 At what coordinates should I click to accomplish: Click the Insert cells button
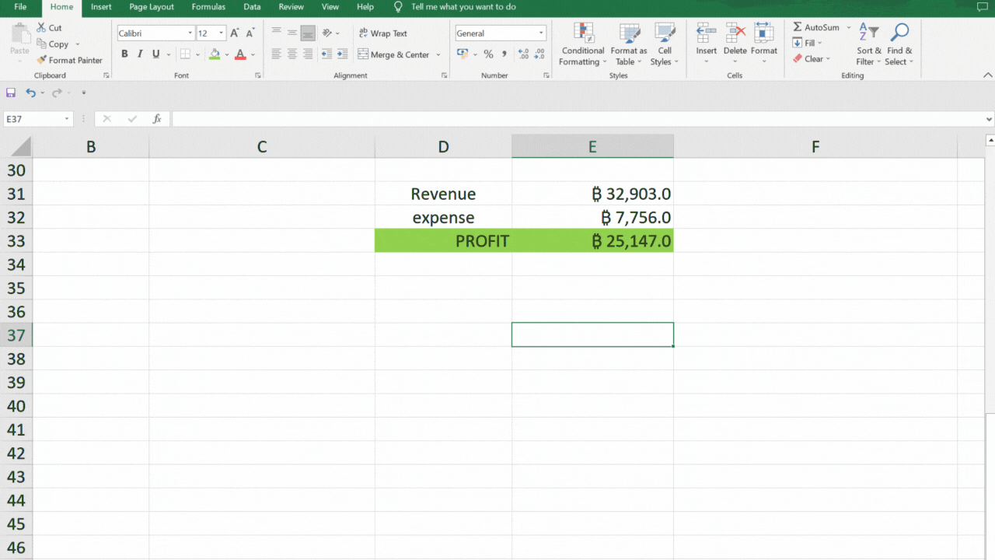(707, 44)
